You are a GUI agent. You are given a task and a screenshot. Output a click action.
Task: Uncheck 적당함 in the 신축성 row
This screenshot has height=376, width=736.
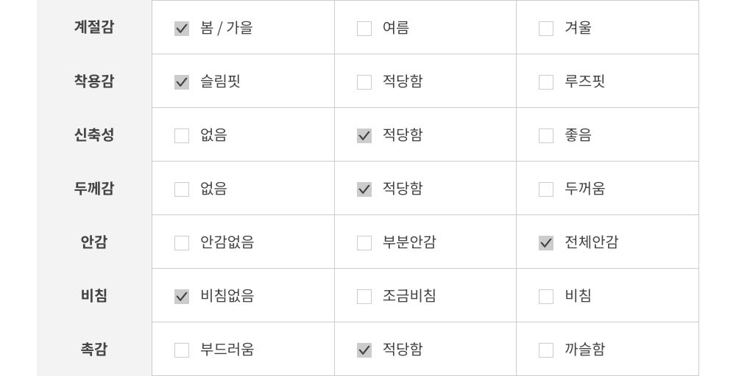pos(364,136)
